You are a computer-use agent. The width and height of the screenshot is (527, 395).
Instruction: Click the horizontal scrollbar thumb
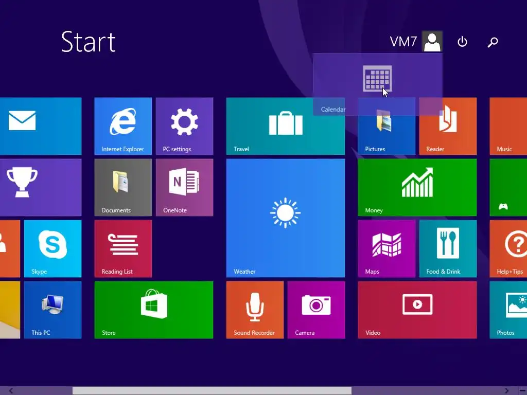(x=212, y=391)
